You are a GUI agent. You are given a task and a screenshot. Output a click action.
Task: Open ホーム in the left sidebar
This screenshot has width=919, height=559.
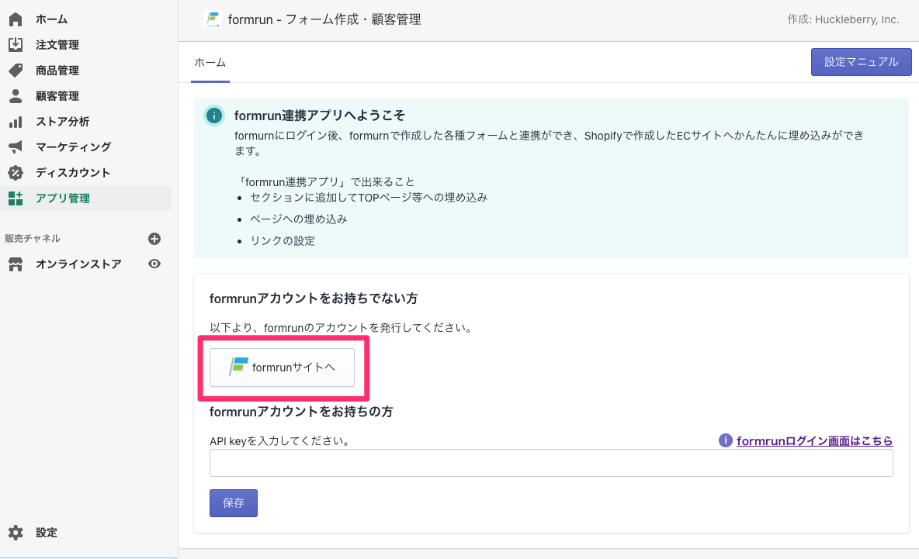(51, 19)
